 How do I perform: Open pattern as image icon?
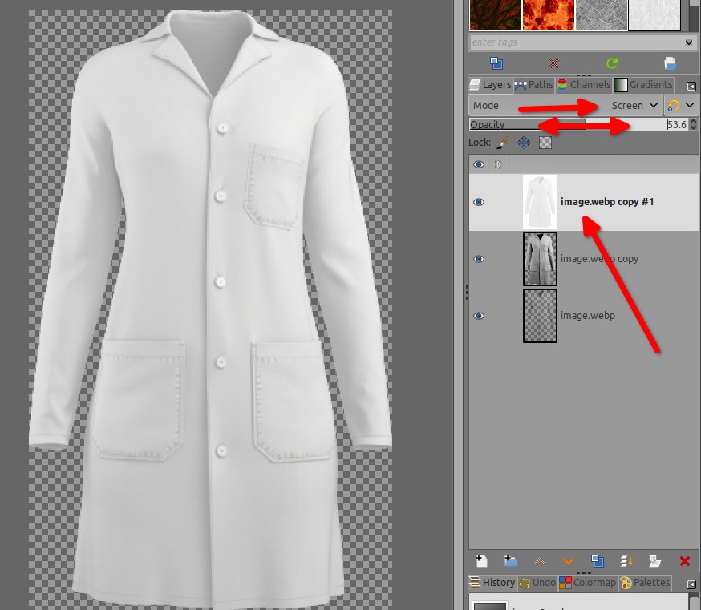tap(670, 63)
